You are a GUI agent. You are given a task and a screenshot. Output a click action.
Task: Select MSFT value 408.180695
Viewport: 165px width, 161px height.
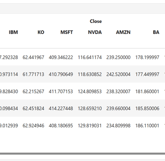pyautogui.click(x=61, y=126)
